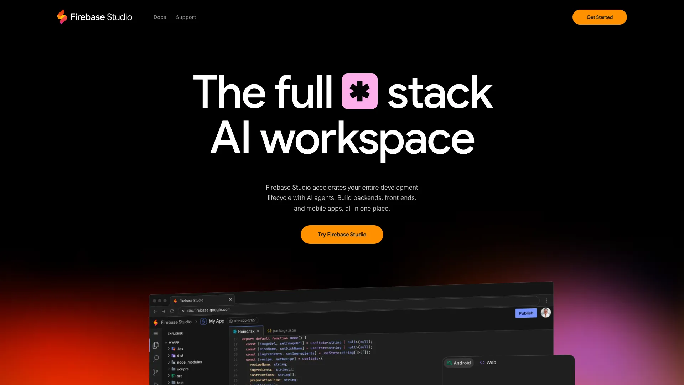Click the browser back arrow
684x385 pixels.
click(155, 311)
